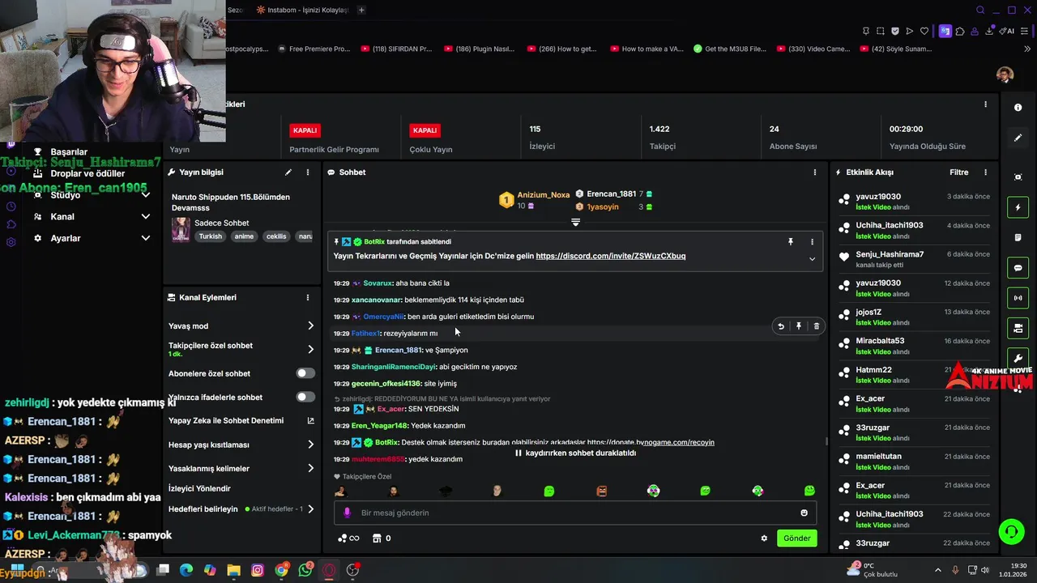Click the wrench tools icon in right sidebar
1037x583 pixels.
point(1018,359)
